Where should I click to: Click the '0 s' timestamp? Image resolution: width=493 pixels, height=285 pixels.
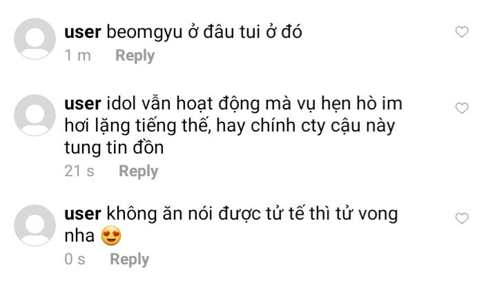click(x=75, y=260)
